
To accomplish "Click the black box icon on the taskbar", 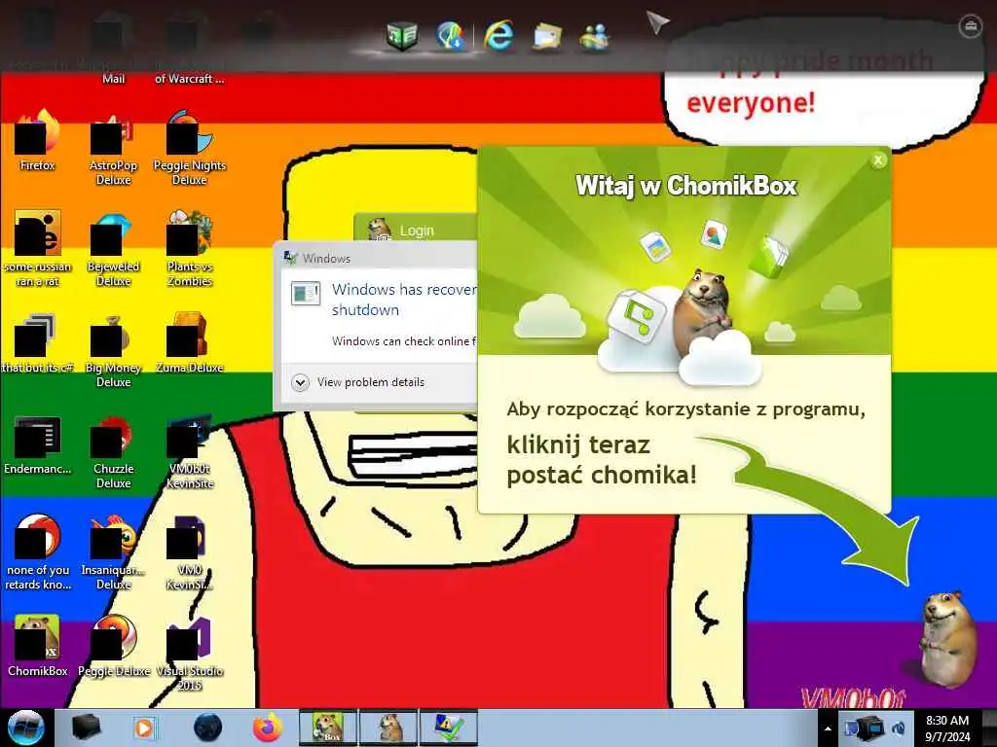I will [x=87, y=728].
